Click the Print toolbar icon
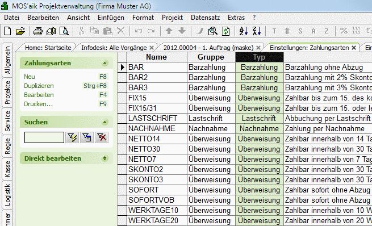 38,31
